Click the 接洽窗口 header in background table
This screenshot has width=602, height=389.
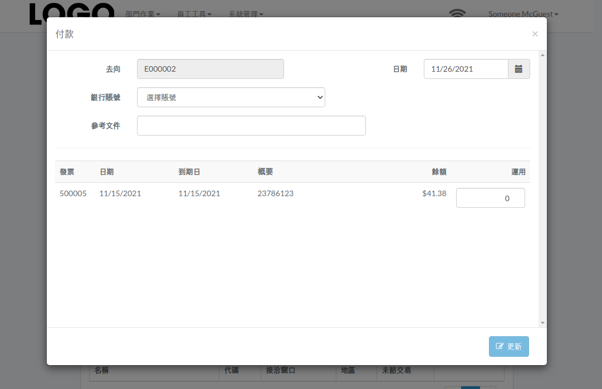pyautogui.click(x=281, y=370)
